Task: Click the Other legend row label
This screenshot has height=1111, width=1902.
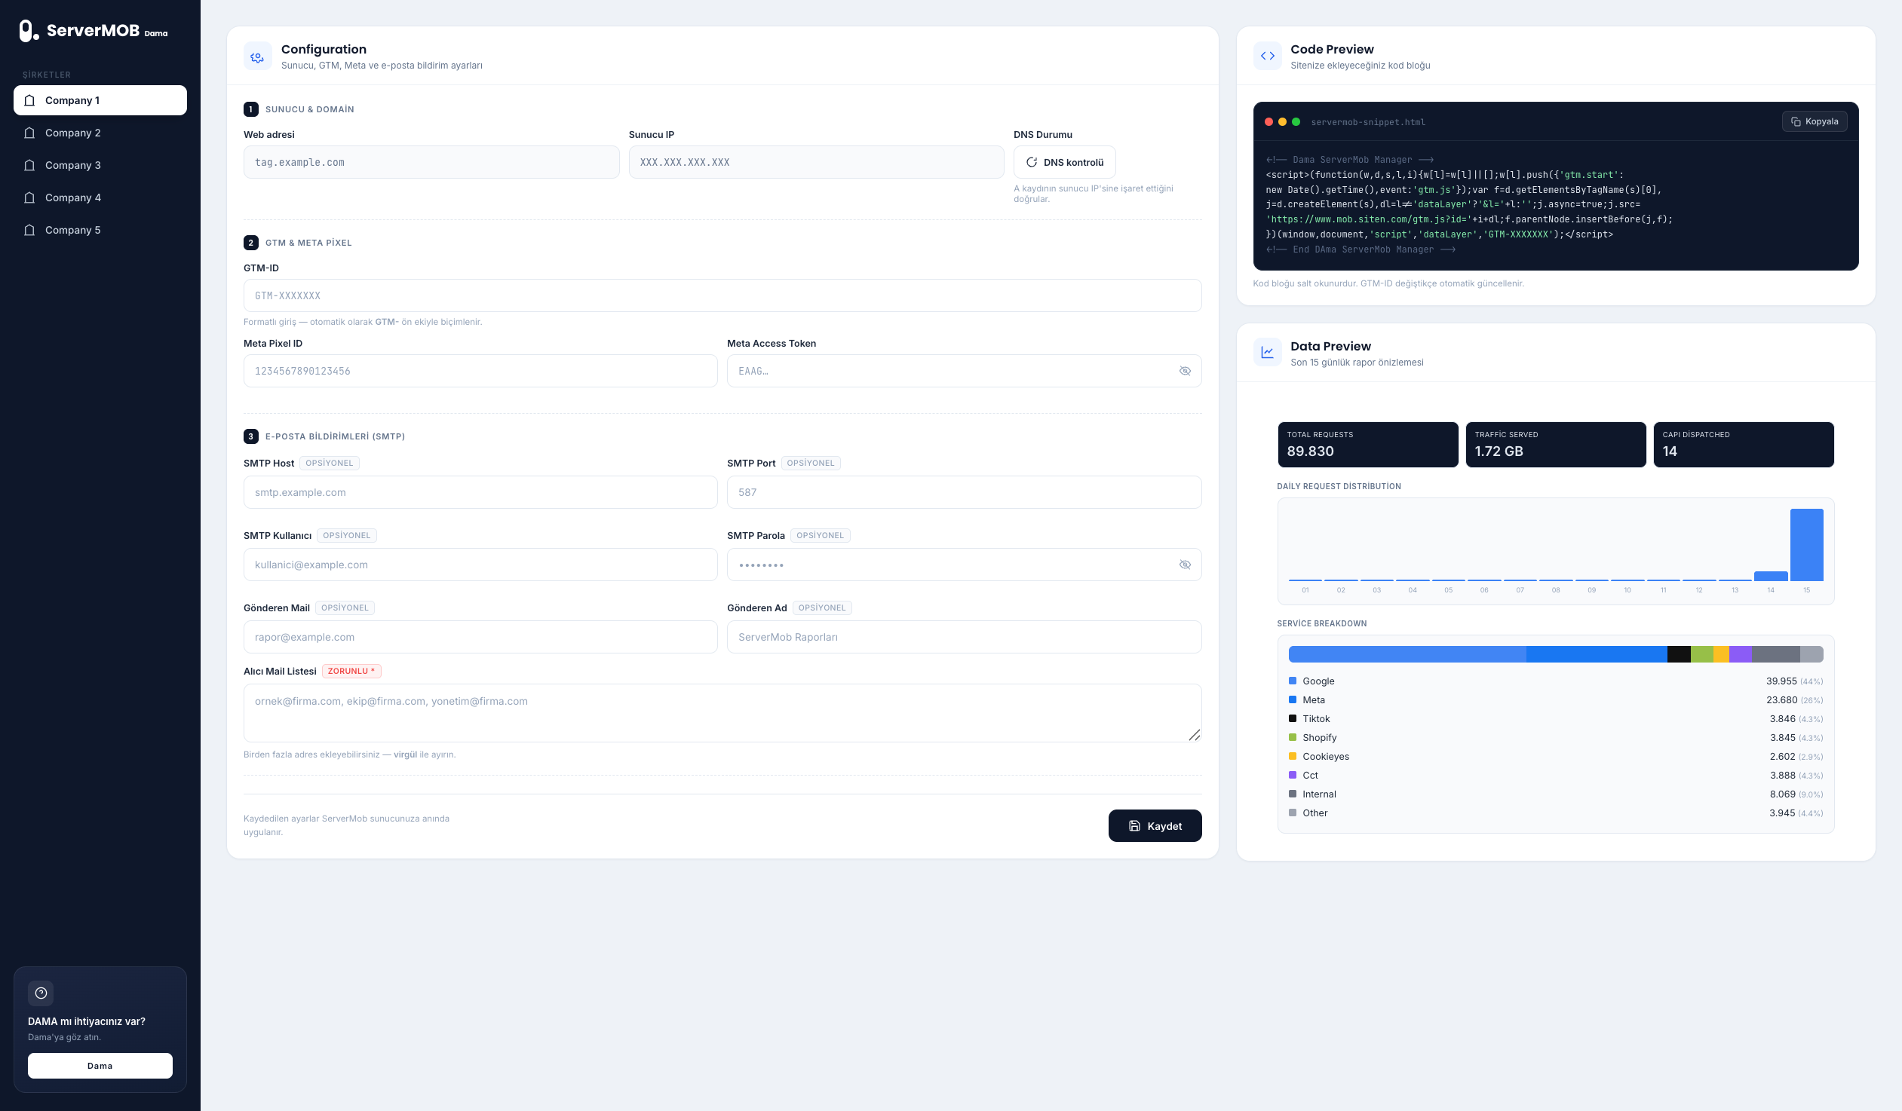Action: pos(1315,813)
